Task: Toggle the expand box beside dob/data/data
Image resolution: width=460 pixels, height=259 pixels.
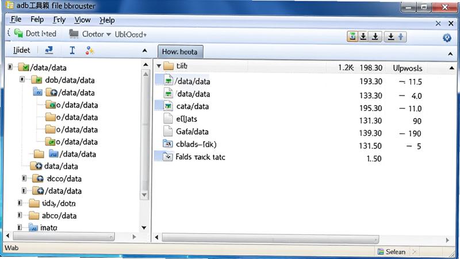Action: [x=22, y=79]
